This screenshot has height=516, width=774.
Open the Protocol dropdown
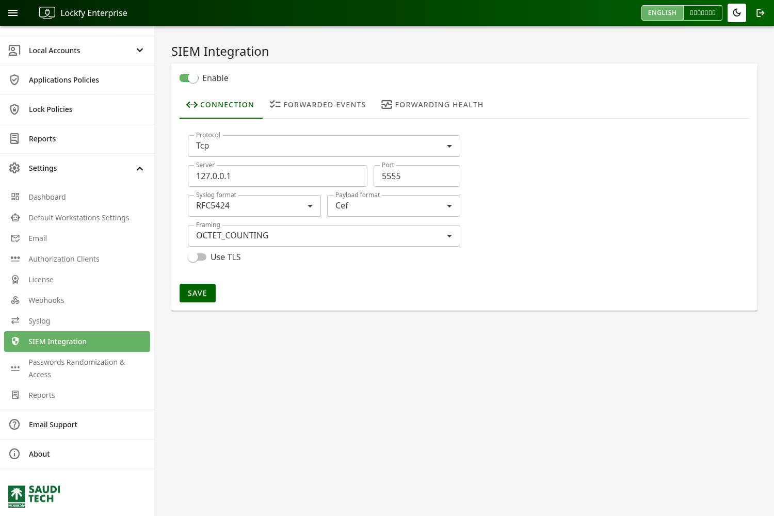[x=324, y=146]
